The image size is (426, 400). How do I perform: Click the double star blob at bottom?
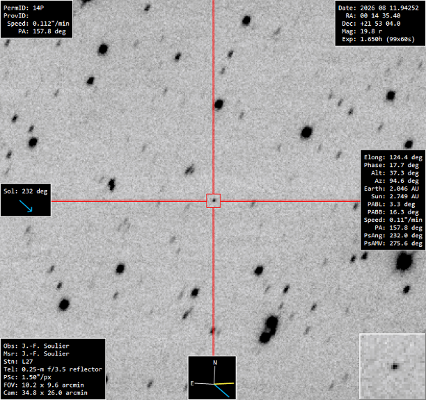click(269, 329)
